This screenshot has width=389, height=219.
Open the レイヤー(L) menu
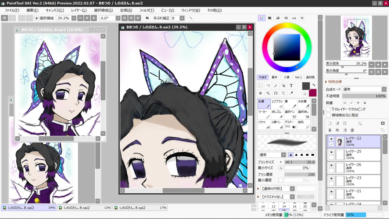pos(79,10)
